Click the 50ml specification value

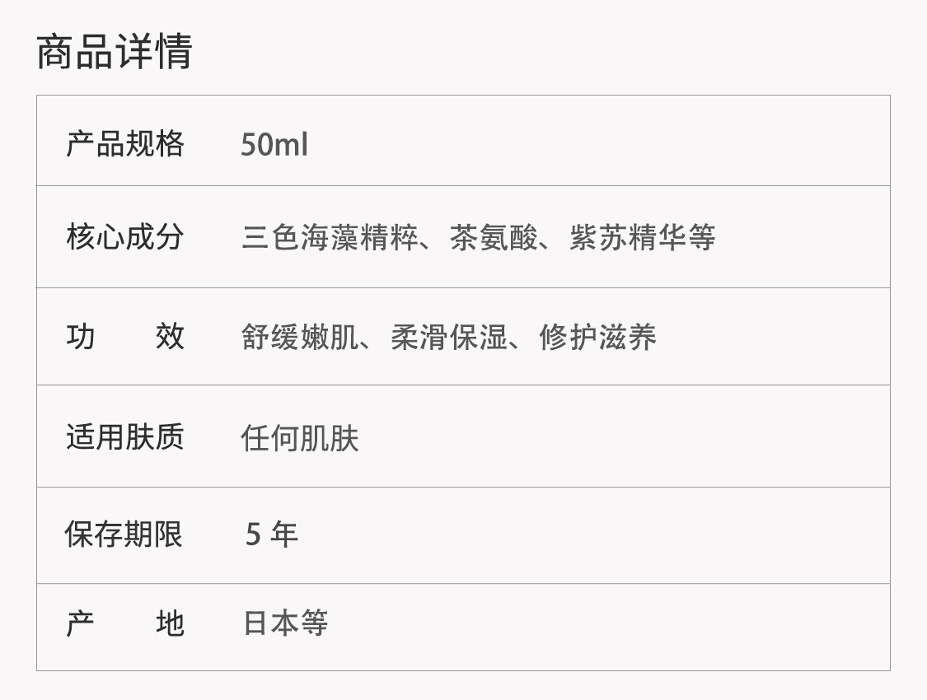(274, 145)
